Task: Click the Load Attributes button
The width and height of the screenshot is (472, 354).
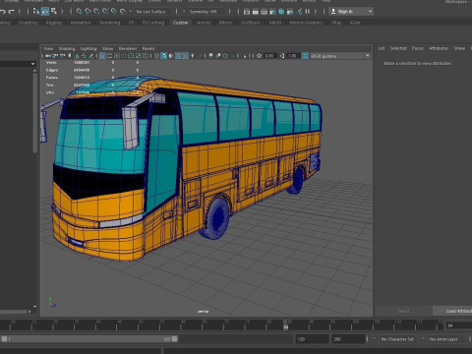Action: click(452, 311)
